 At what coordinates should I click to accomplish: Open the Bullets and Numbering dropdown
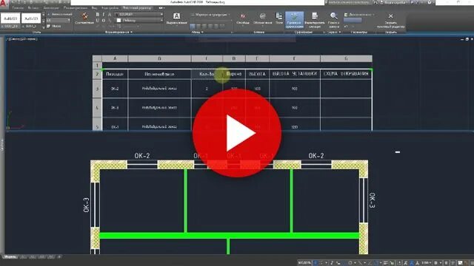(x=210, y=15)
